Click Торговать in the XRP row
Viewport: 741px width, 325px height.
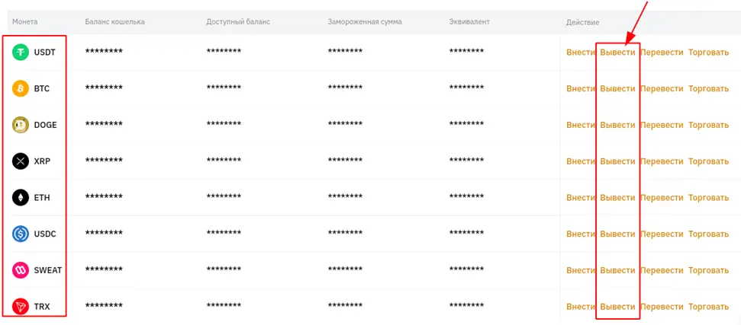[x=708, y=161]
